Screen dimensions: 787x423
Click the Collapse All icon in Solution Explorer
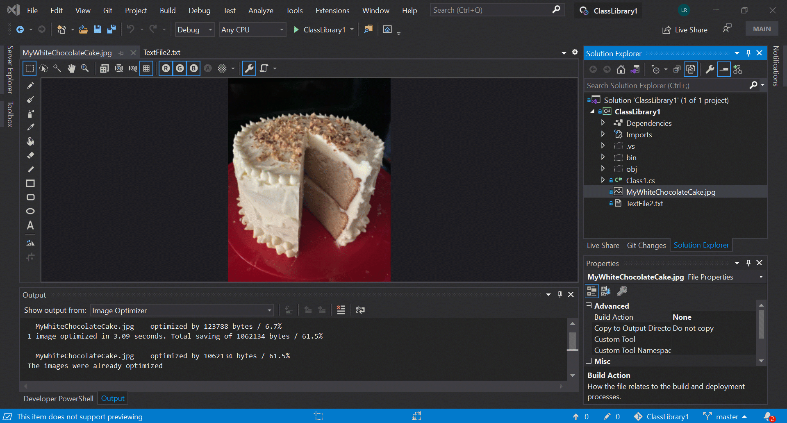[x=677, y=70]
